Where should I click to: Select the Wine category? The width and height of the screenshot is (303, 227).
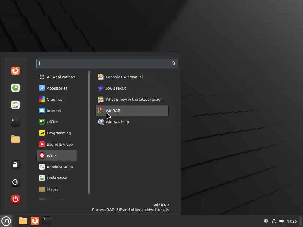[57, 155]
